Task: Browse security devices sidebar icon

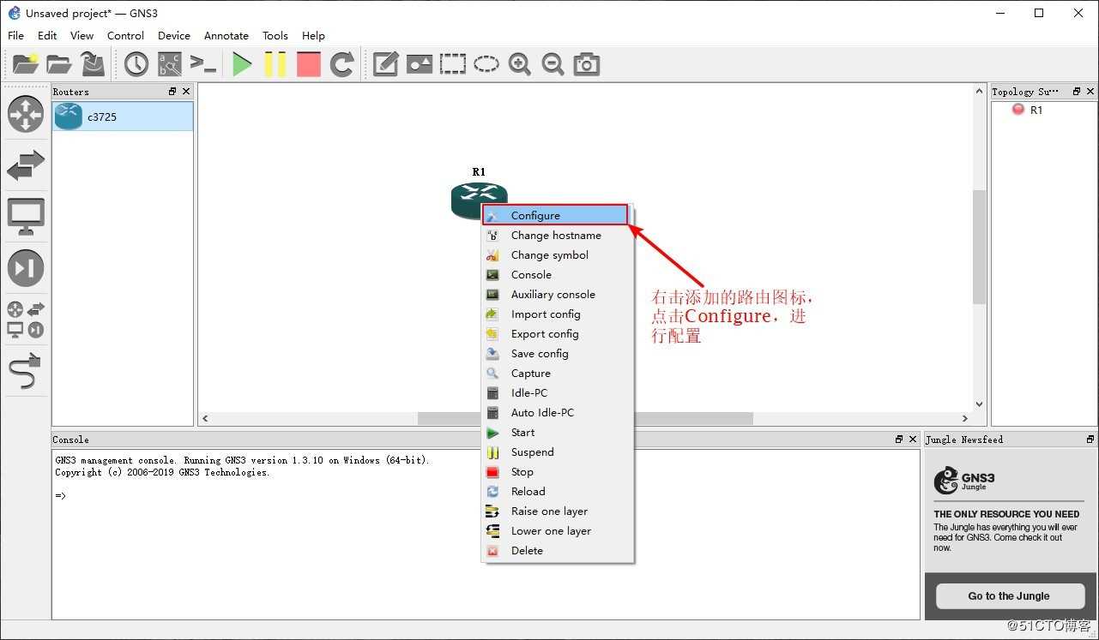Action: (x=26, y=267)
